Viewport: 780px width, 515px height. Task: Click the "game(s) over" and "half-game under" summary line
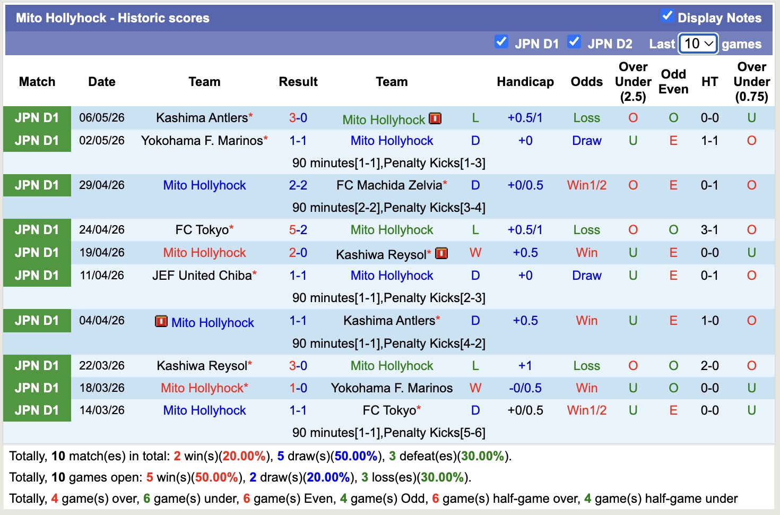(x=374, y=499)
